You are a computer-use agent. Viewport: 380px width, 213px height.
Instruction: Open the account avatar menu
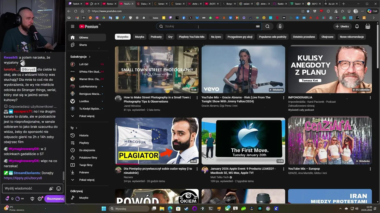point(368,26)
